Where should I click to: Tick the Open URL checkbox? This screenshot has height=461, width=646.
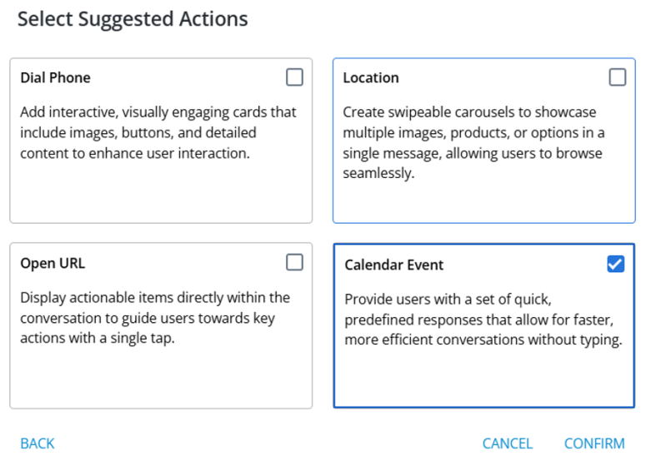tap(294, 263)
